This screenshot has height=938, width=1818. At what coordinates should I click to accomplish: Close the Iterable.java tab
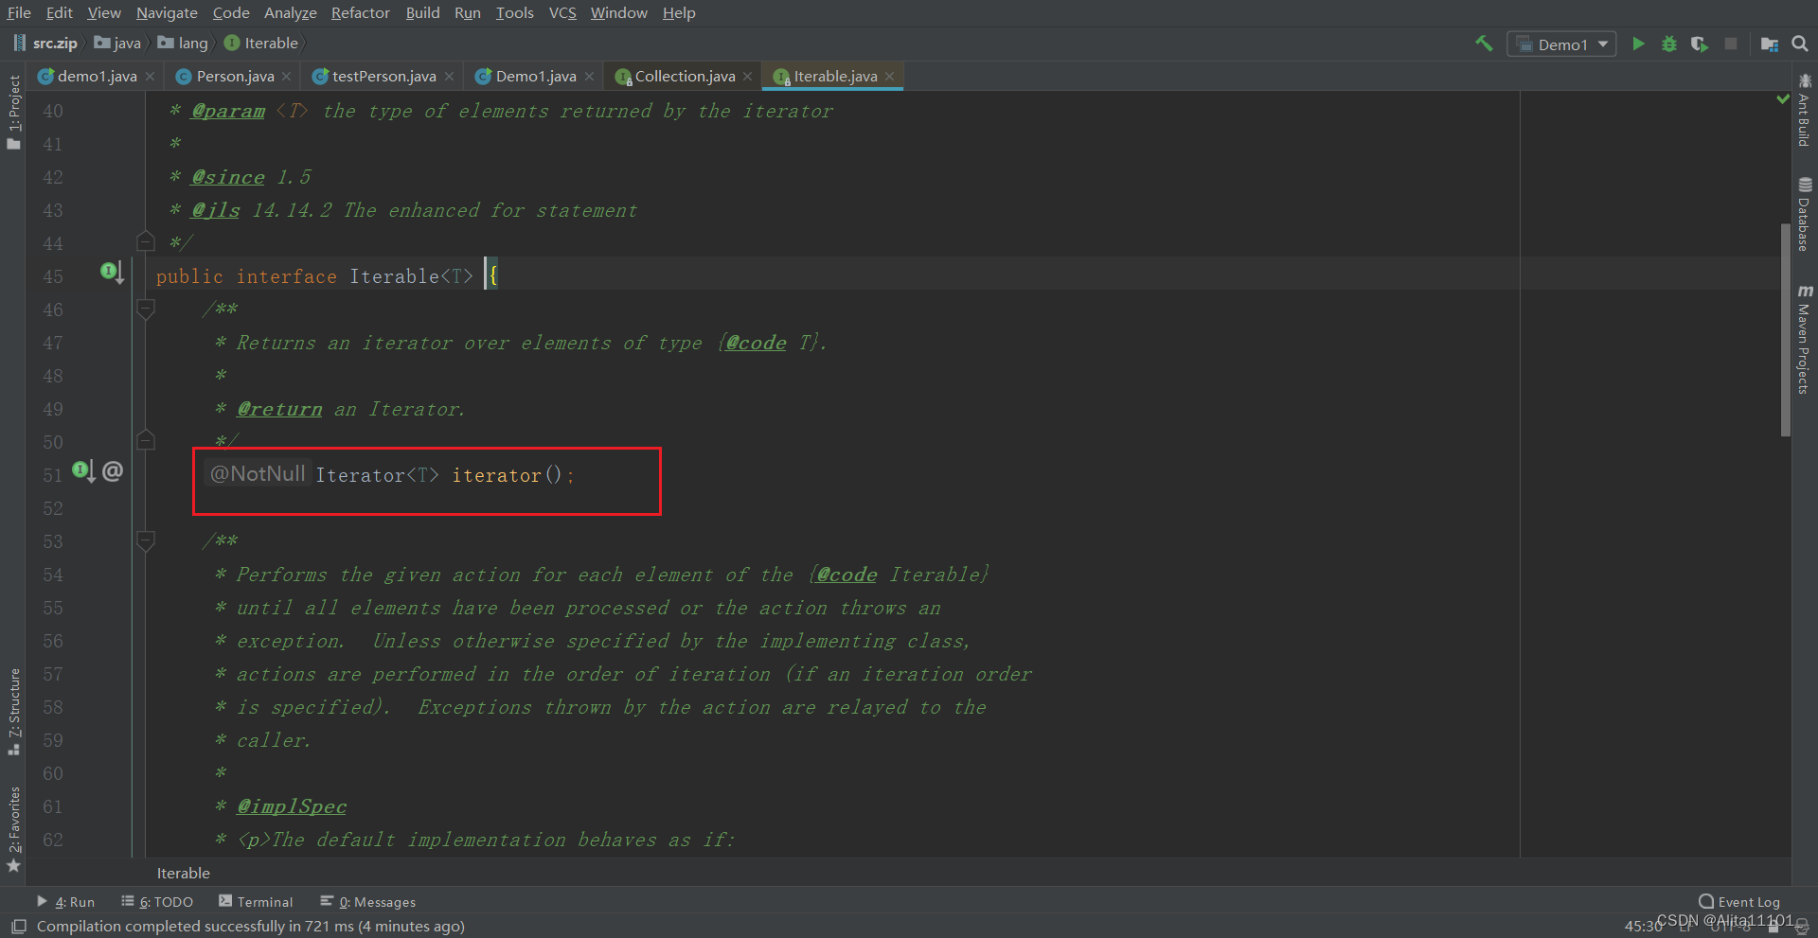pos(889,77)
